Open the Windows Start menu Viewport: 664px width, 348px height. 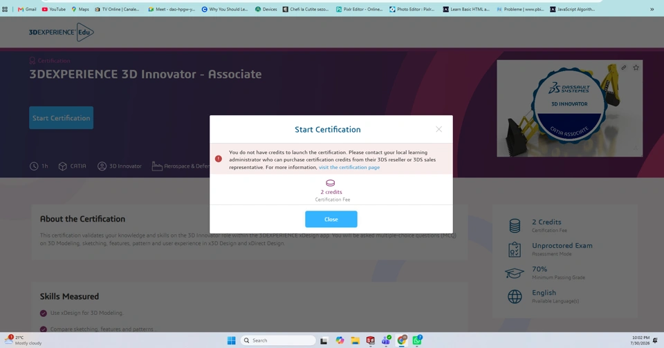(231, 340)
